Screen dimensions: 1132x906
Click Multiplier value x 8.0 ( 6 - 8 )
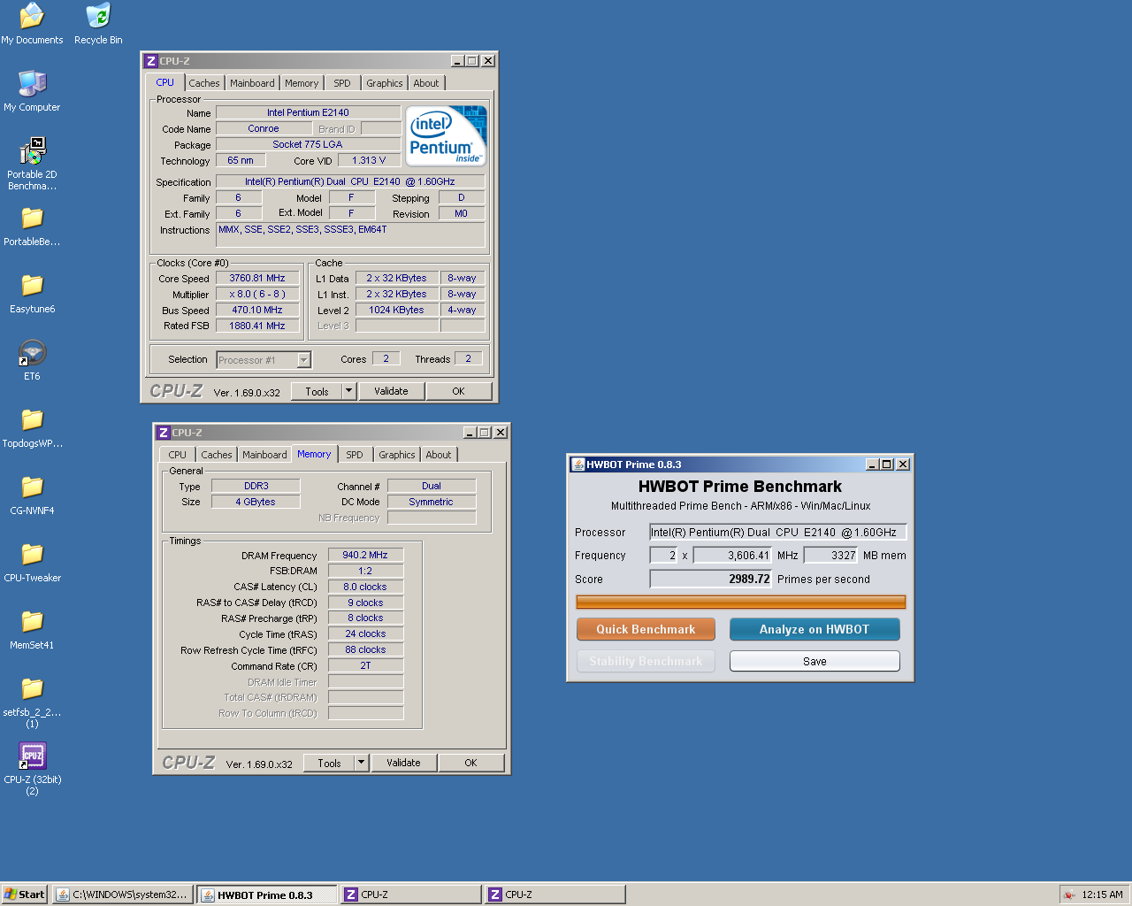click(257, 294)
